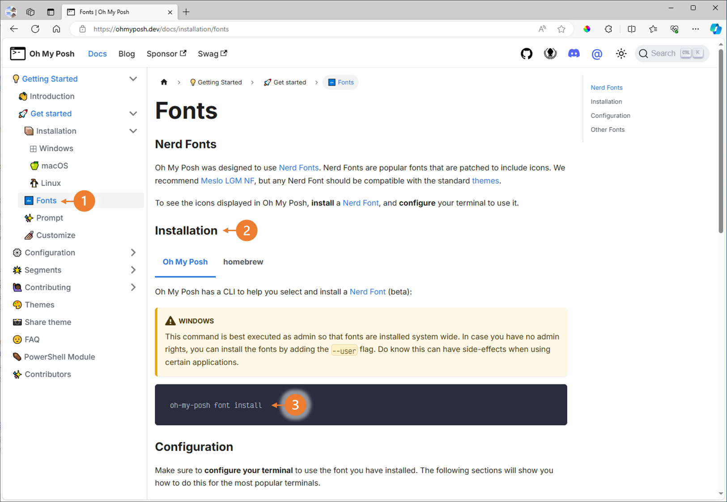
Task: Open the browser profile avatar
Action: (x=11, y=12)
